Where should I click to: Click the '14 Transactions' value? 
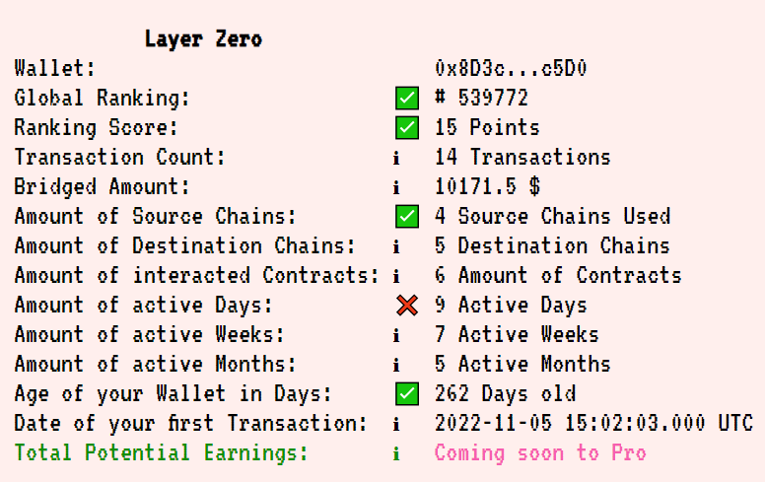[522, 158]
